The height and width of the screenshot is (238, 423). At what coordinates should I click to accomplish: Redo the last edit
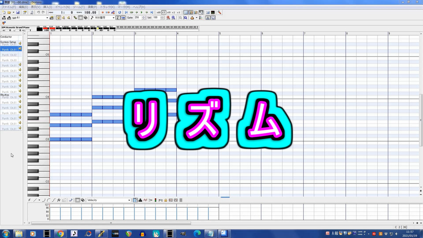click(x=43, y=12)
